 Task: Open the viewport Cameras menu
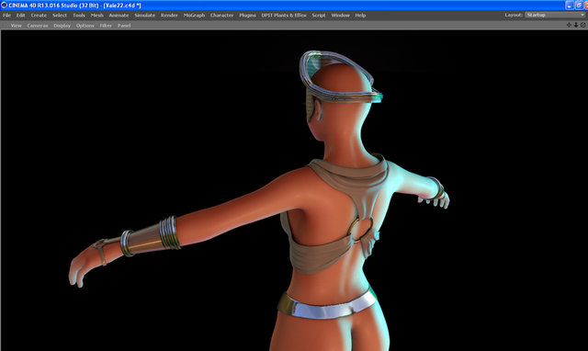tap(38, 26)
